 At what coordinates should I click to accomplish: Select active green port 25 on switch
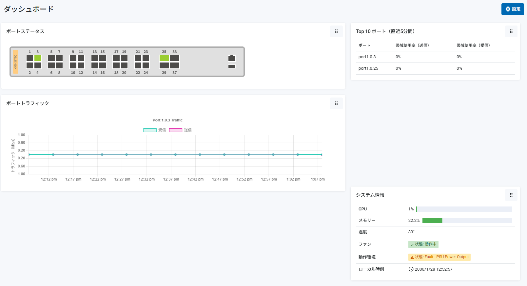(164, 58)
